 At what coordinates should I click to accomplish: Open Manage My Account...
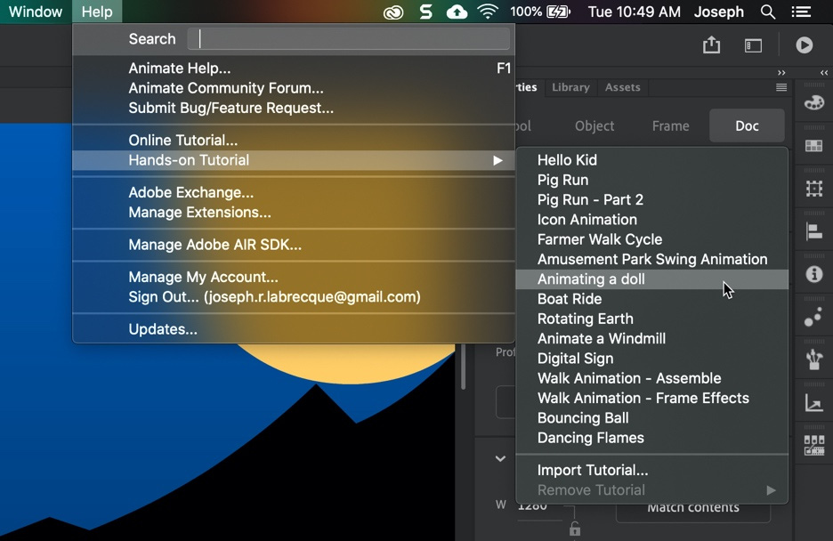pyautogui.click(x=294, y=277)
